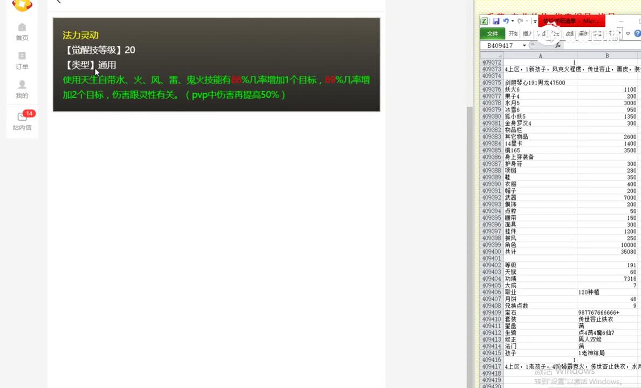
Task: Click into the Excel formula bar
Action: click(x=602, y=45)
